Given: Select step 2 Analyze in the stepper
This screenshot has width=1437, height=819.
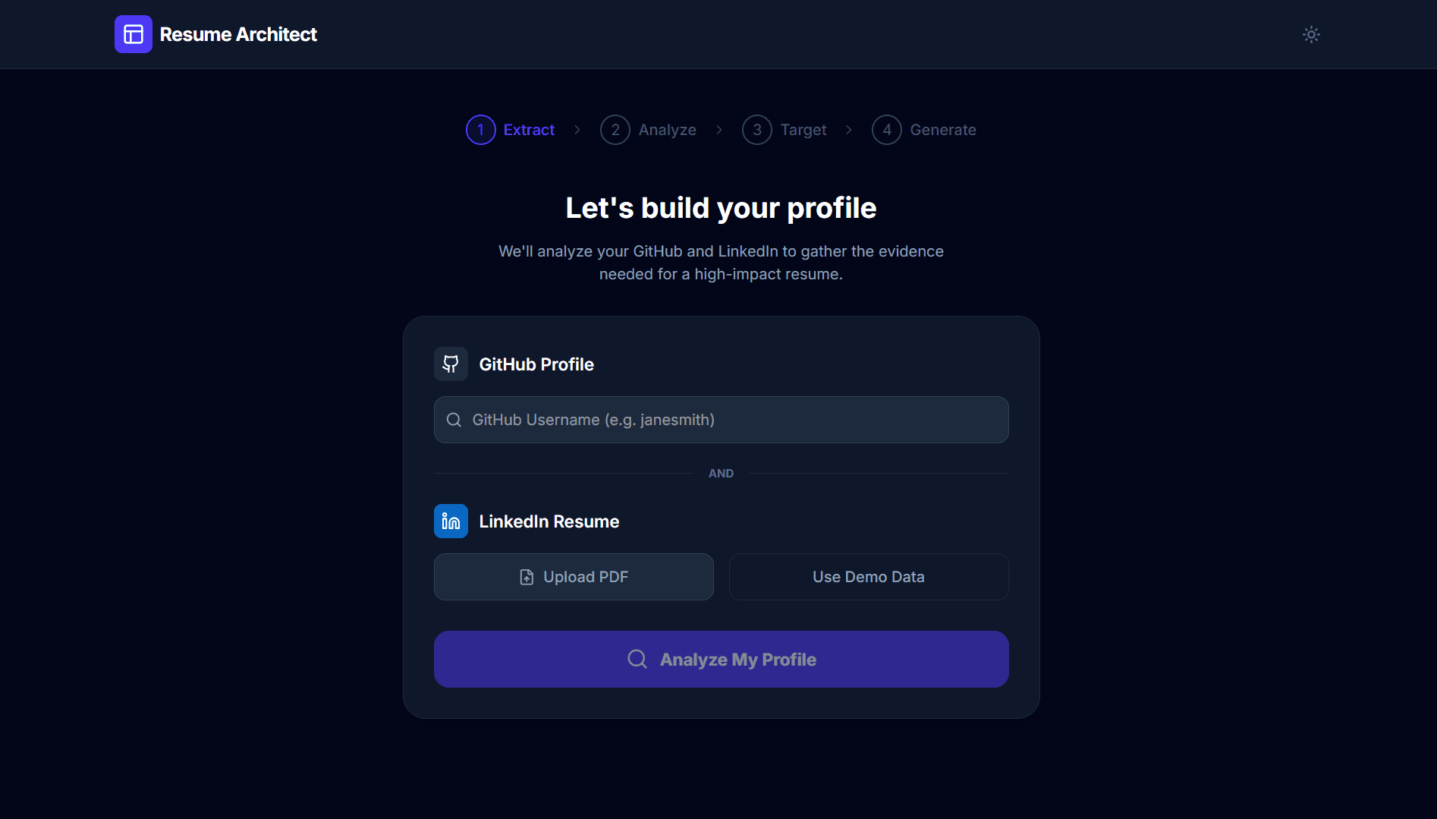Looking at the screenshot, I should click(615, 130).
